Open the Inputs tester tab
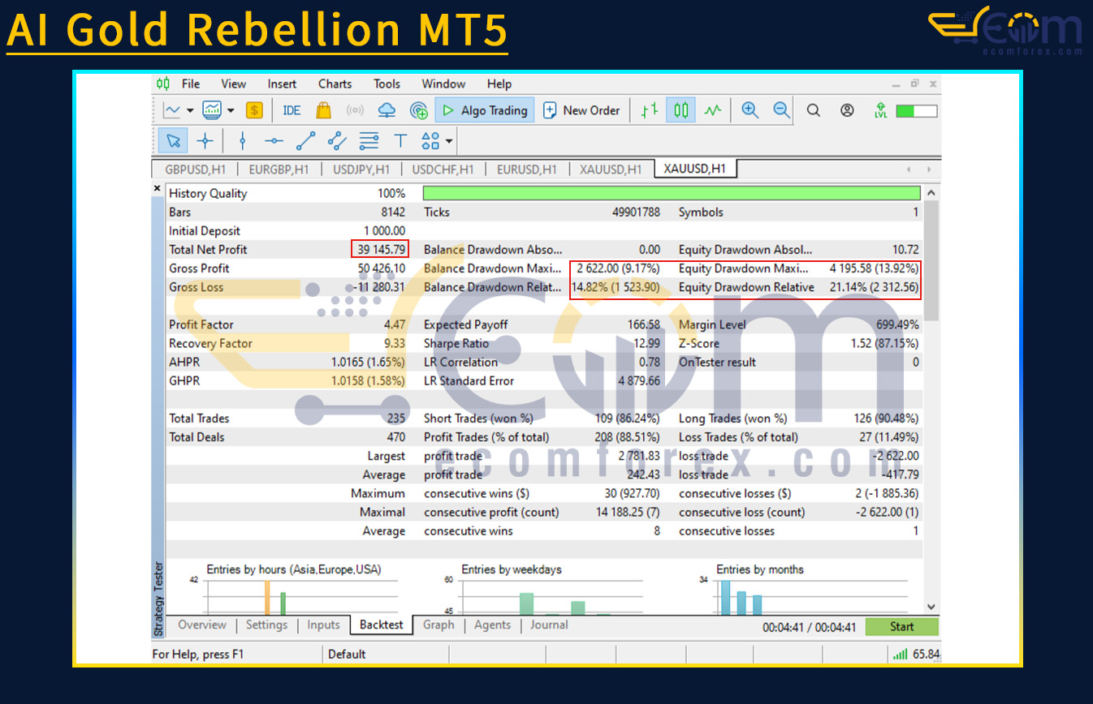1093x704 pixels. click(x=323, y=625)
